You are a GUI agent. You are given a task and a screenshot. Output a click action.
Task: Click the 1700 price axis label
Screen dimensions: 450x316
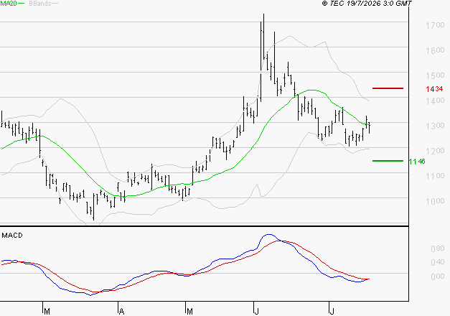(435, 25)
